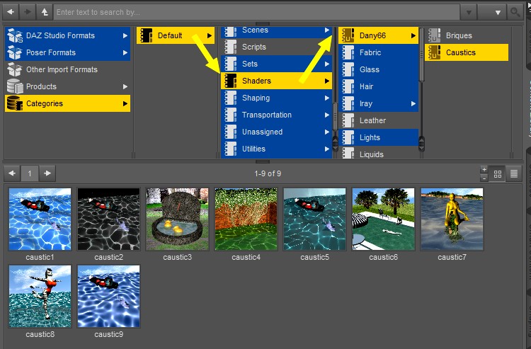This screenshot has height=349, width=531.
Task: Click the page number 1 field
Action: [x=30, y=173]
